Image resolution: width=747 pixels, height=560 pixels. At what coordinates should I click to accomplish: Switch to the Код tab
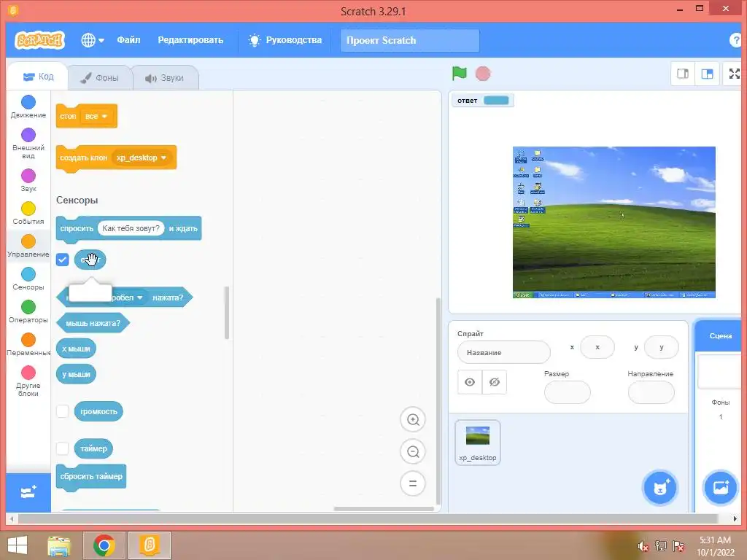pos(38,77)
